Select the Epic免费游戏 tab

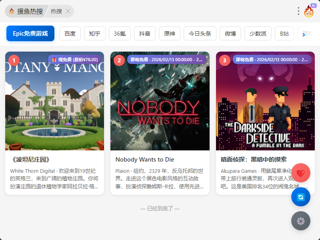(30, 34)
